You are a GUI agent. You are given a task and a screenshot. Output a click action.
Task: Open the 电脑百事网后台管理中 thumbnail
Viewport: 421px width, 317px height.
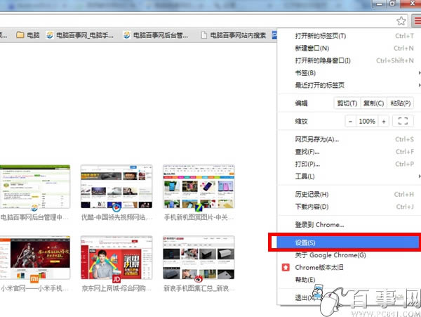tap(35, 186)
